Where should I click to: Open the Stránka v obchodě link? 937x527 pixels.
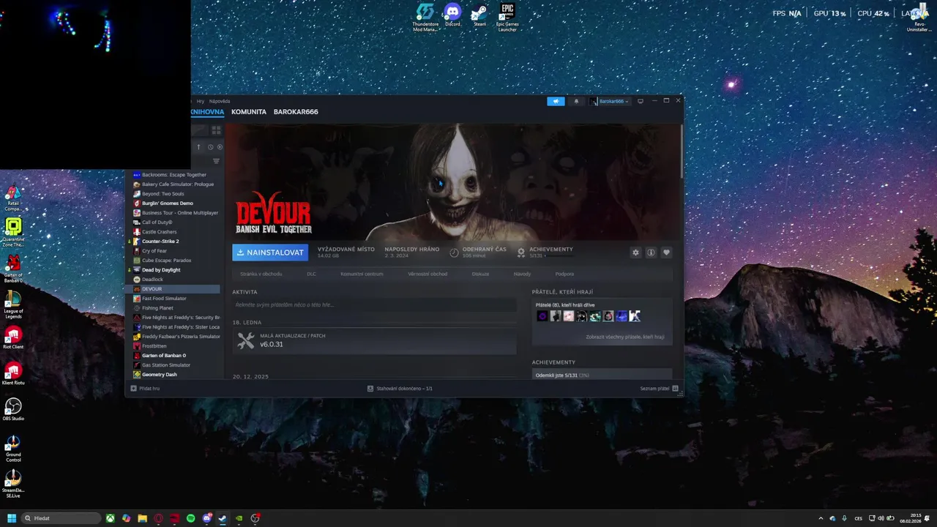point(261,274)
